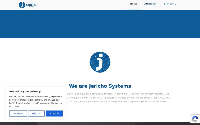Click the large circular J logo
200x125 pixels.
pyautogui.click(x=100, y=62)
